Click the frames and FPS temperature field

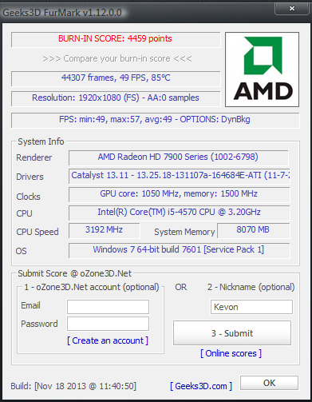coord(116,78)
